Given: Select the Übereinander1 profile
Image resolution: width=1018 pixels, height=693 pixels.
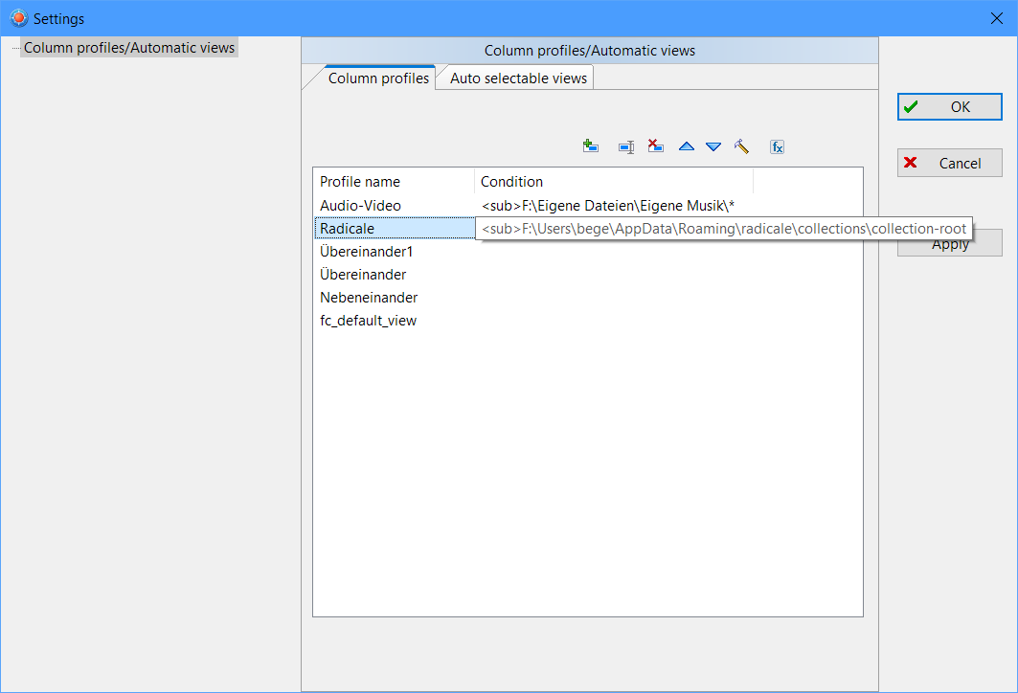Looking at the screenshot, I should [366, 252].
